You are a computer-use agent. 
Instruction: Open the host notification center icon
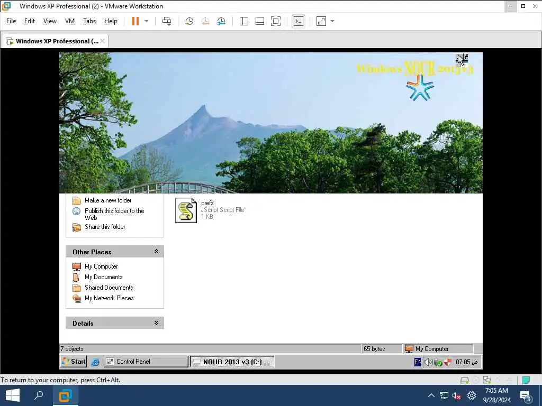[x=526, y=395]
